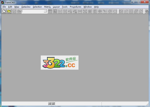Viewport: 150px width, 107px height.
Task: Click the Pie Chart Theme icon
Action: (75, 11)
